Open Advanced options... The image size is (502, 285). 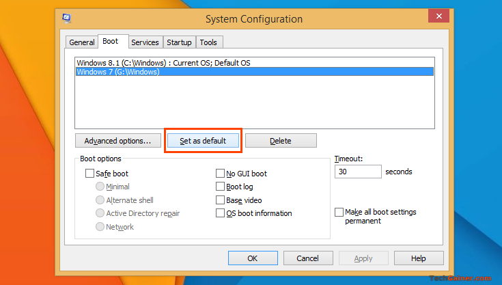[117, 141]
